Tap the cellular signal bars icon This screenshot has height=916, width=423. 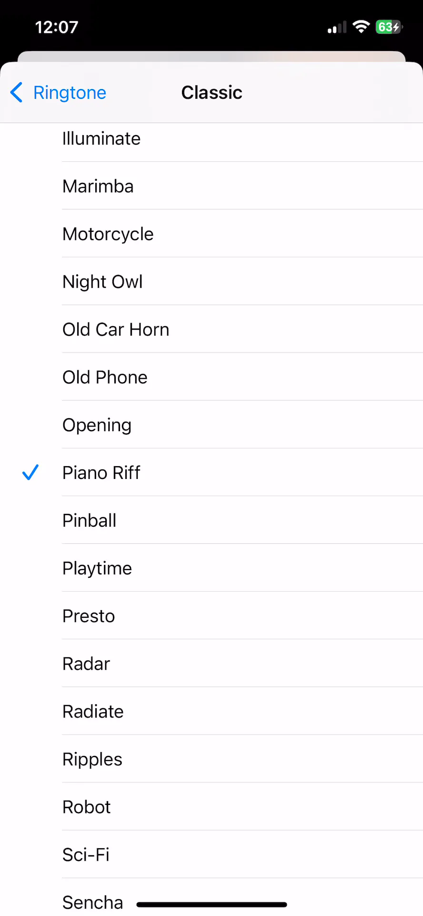point(337,28)
